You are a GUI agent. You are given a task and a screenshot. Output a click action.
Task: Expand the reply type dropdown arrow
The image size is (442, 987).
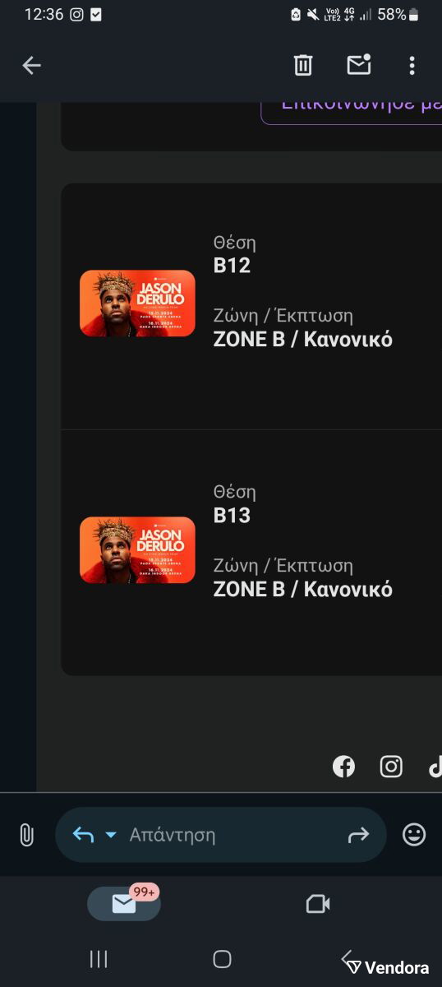click(111, 835)
